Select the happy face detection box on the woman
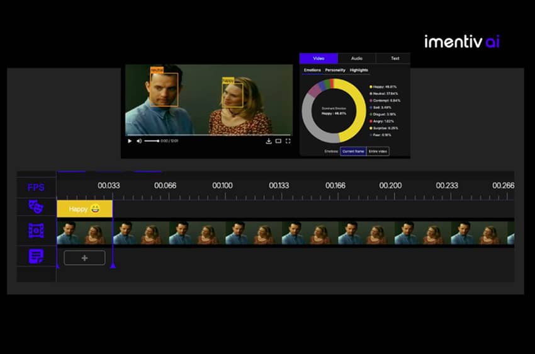535x354 pixels. pos(233,95)
